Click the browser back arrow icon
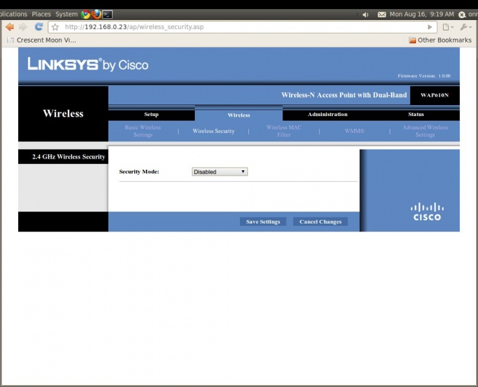This screenshot has width=478, height=387. pyautogui.click(x=10, y=27)
